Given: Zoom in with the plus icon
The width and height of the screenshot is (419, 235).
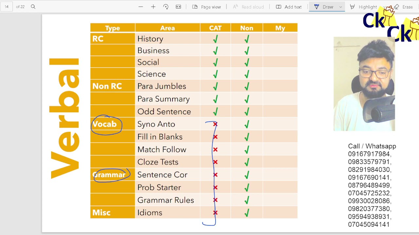Looking at the screenshot, I should coord(153,7).
